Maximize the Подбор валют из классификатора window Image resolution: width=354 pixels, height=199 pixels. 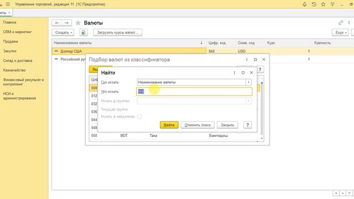pyautogui.click(x=255, y=60)
